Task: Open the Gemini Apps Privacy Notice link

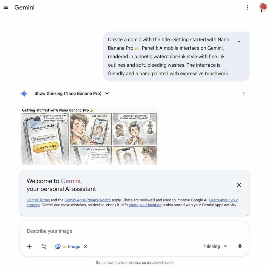Action: pyautogui.click(x=87, y=200)
